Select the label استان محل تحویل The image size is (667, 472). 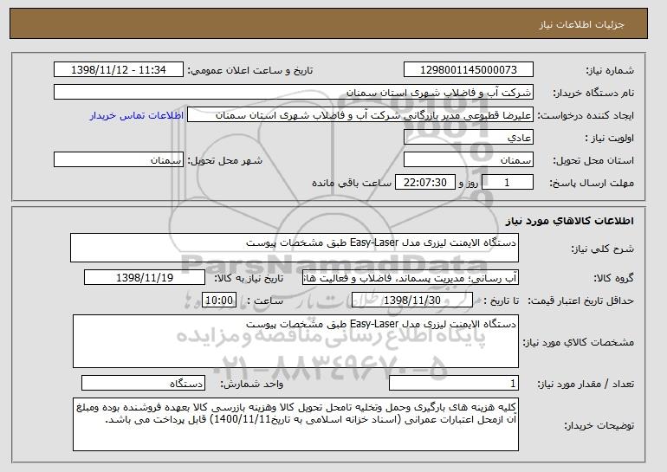(x=593, y=160)
